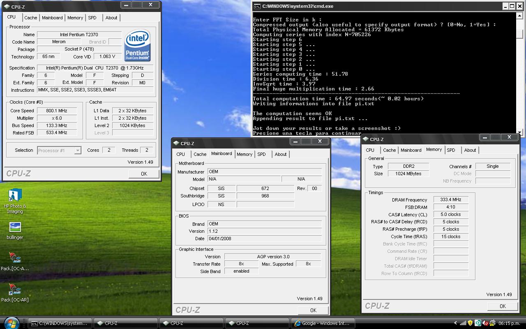Click OK in CPU-Z processor window
Viewport: 526px width, 329px height.
pyautogui.click(x=144, y=174)
